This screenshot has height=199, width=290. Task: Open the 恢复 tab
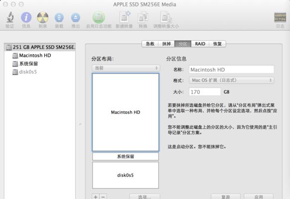(x=217, y=44)
